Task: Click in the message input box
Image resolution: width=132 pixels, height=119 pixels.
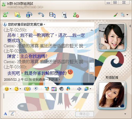Action: coord(48,102)
